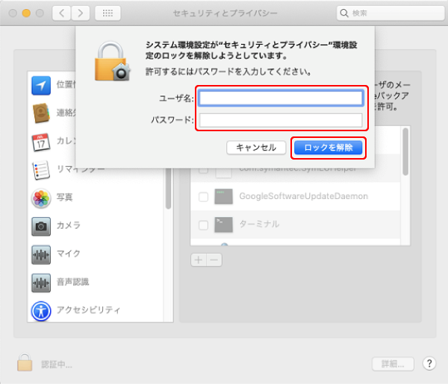Image resolution: width=448 pixels, height=384 pixels.
Task: Select the reminders list icon
Action: click(41, 170)
